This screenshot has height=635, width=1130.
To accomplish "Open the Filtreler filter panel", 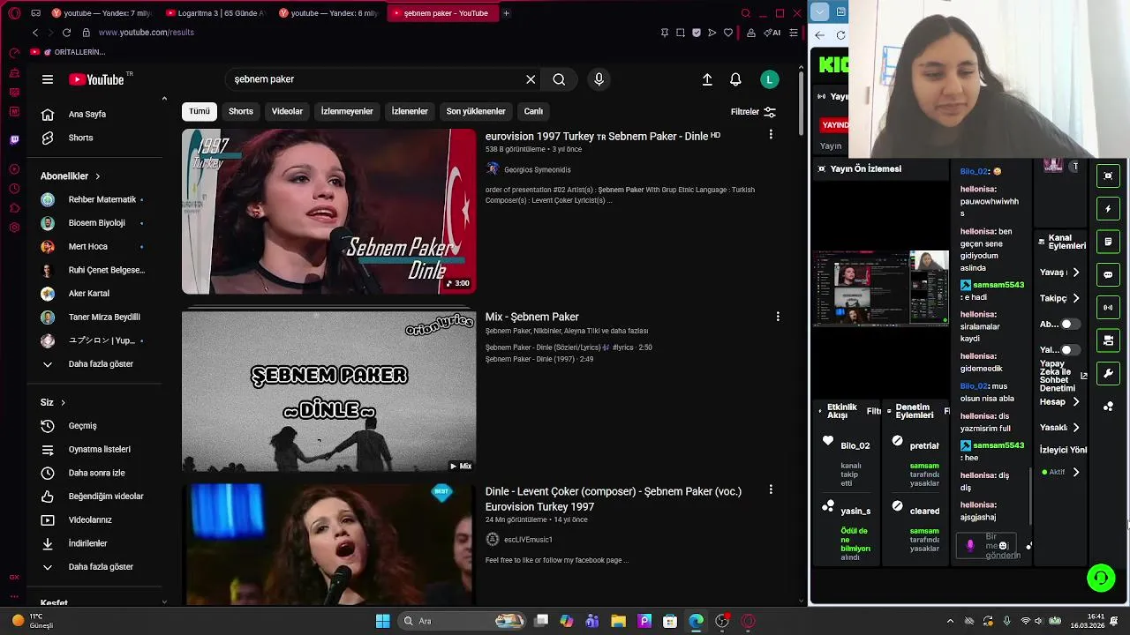I will pyautogui.click(x=753, y=112).
